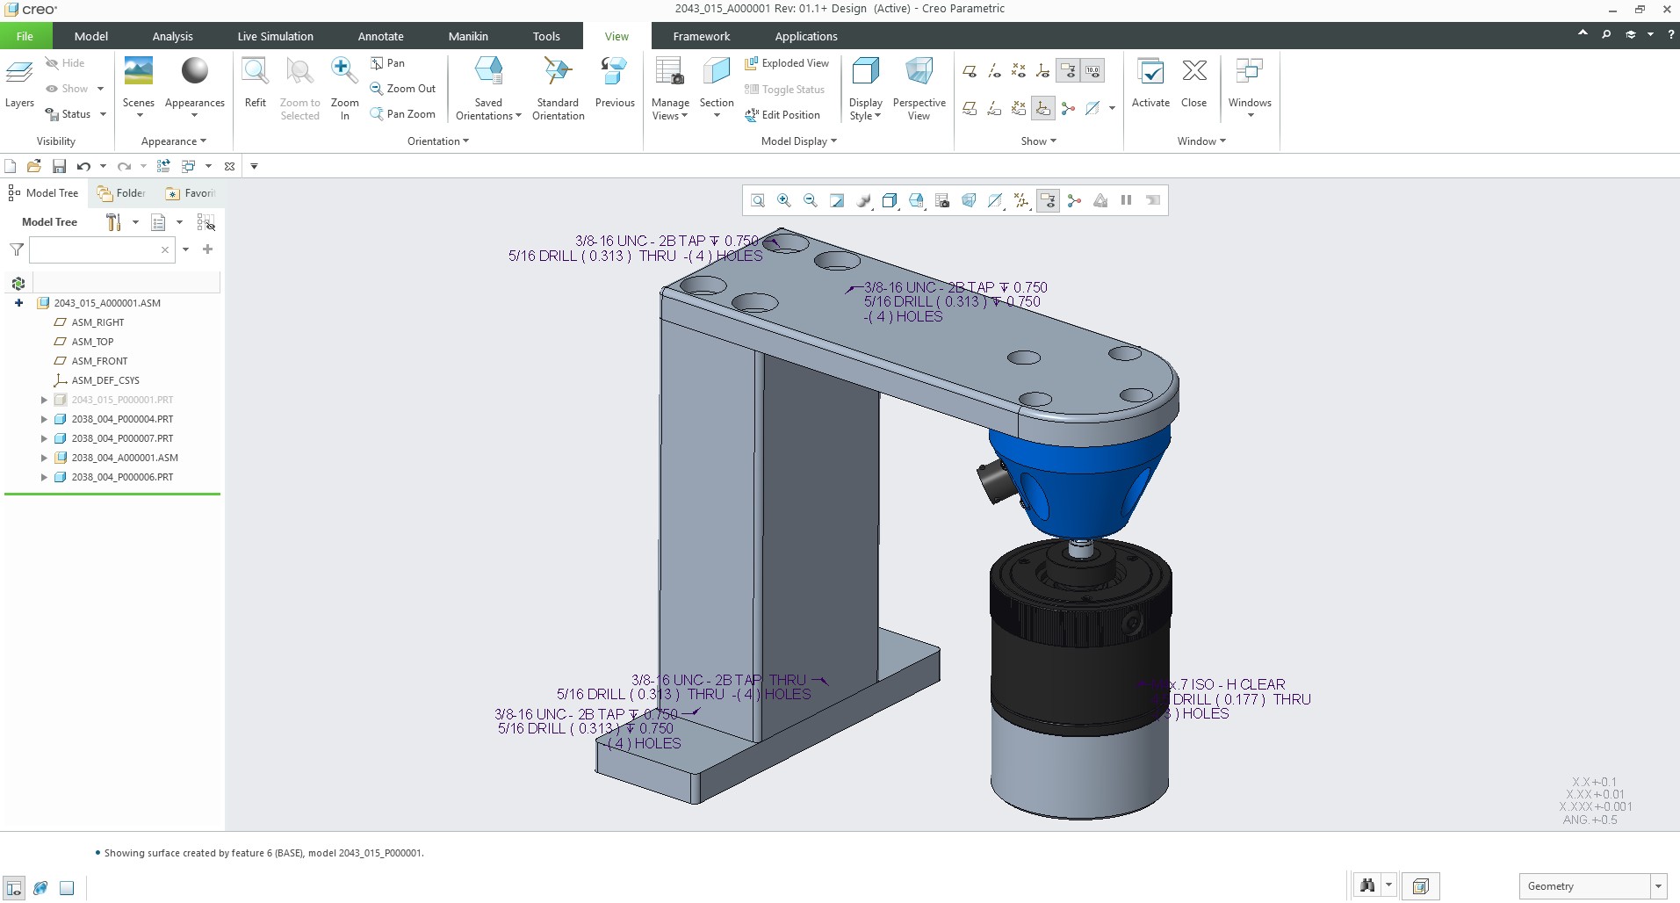The height and width of the screenshot is (903, 1680).
Task: Click in-graphics toolbar Refit icon
Action: click(x=758, y=200)
